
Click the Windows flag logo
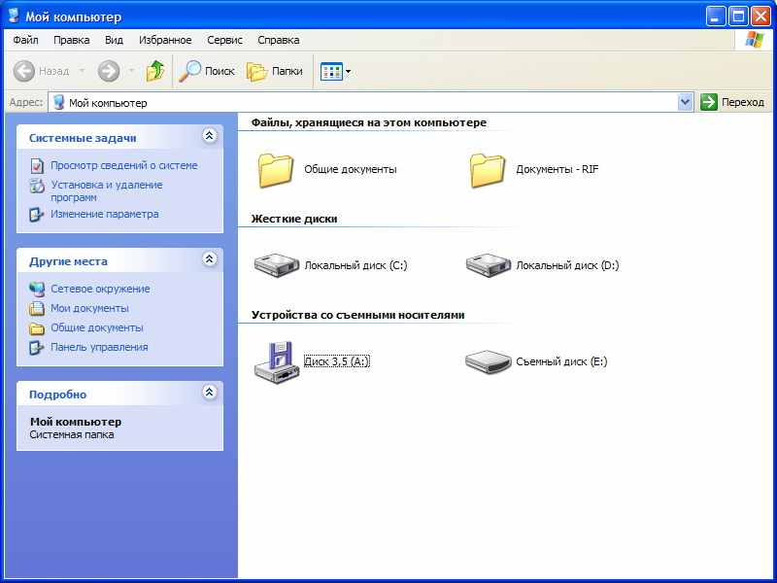pyautogui.click(x=755, y=40)
